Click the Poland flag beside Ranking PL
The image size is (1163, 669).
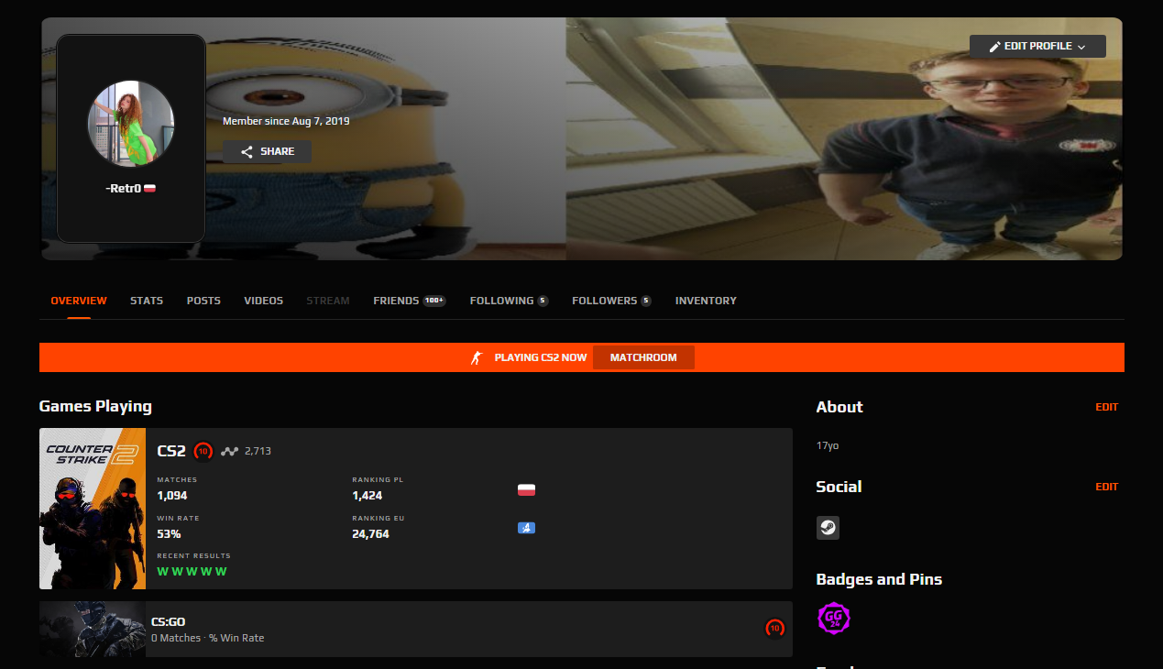click(526, 489)
